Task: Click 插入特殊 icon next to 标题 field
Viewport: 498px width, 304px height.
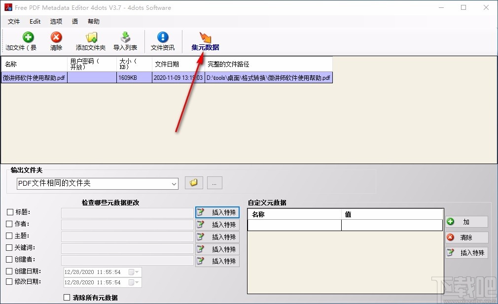Action: tap(217, 212)
